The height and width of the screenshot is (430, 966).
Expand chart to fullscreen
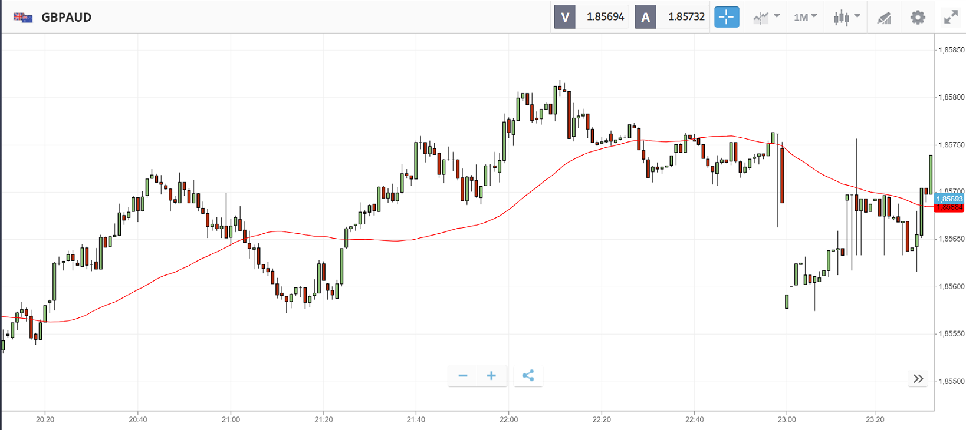click(951, 17)
